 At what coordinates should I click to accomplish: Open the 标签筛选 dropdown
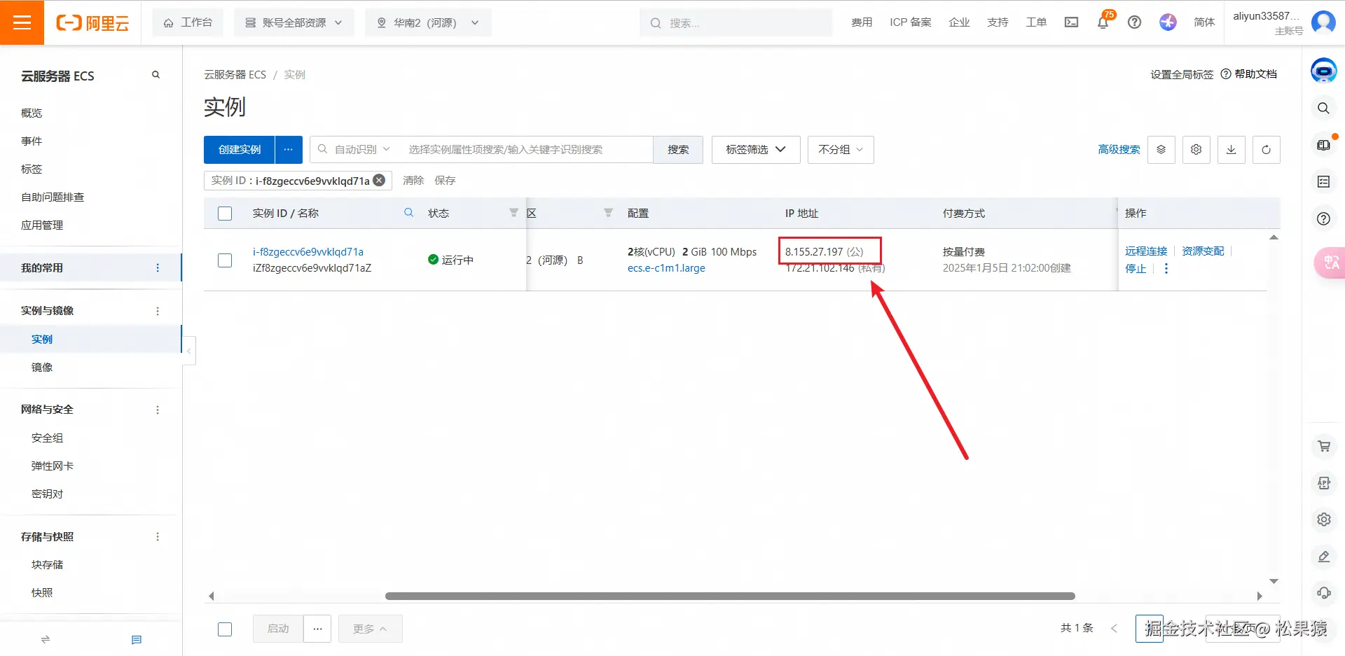(756, 150)
